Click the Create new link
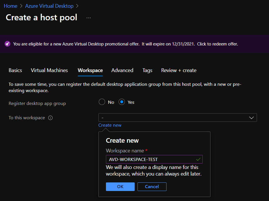This screenshot has height=201, width=269. click(x=110, y=125)
